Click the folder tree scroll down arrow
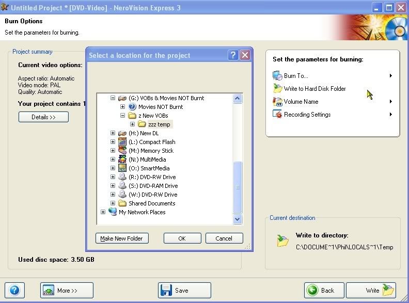The height and width of the screenshot is (303, 409). (x=238, y=219)
